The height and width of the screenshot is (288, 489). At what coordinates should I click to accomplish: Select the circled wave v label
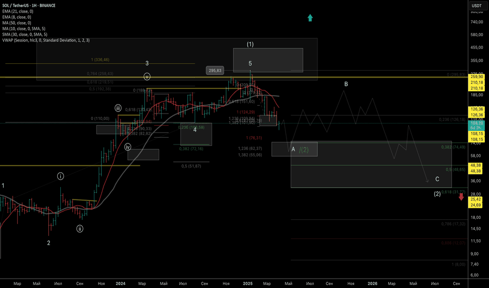(147, 76)
